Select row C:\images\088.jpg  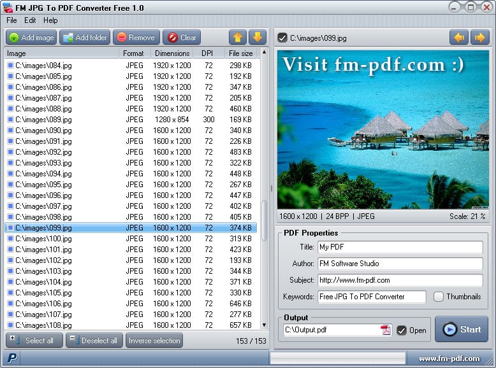click(130, 109)
